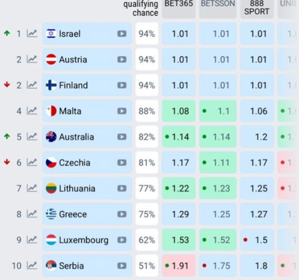Click 888 Sport odds 1.5 for Luxembourg

257,240
